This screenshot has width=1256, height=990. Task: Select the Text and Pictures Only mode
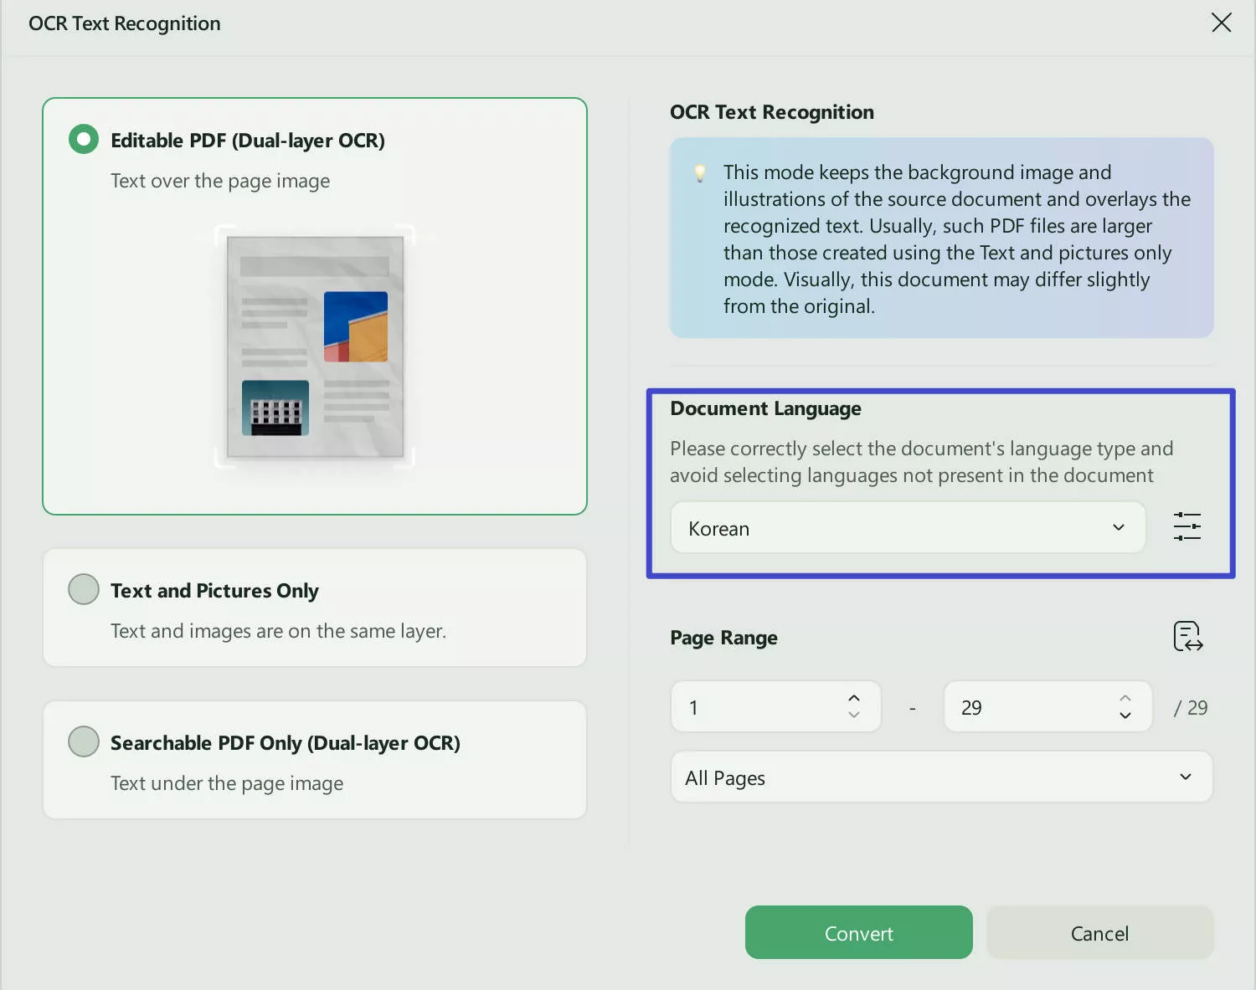(83, 588)
